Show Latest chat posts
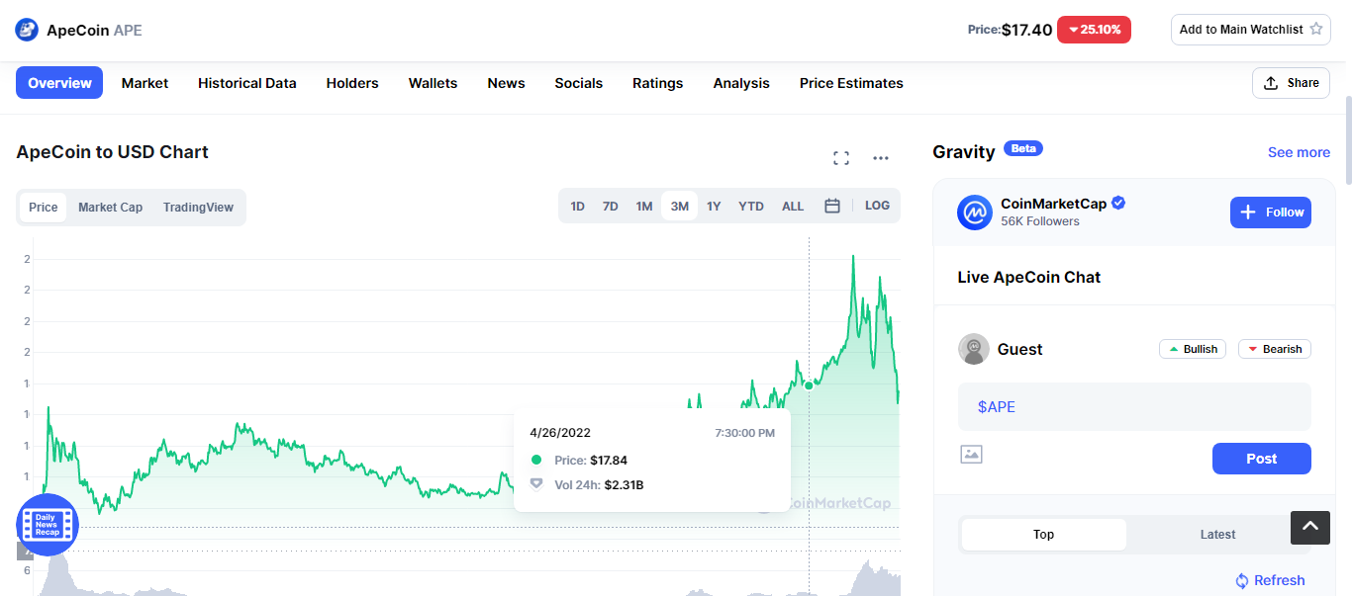 [x=1217, y=535]
